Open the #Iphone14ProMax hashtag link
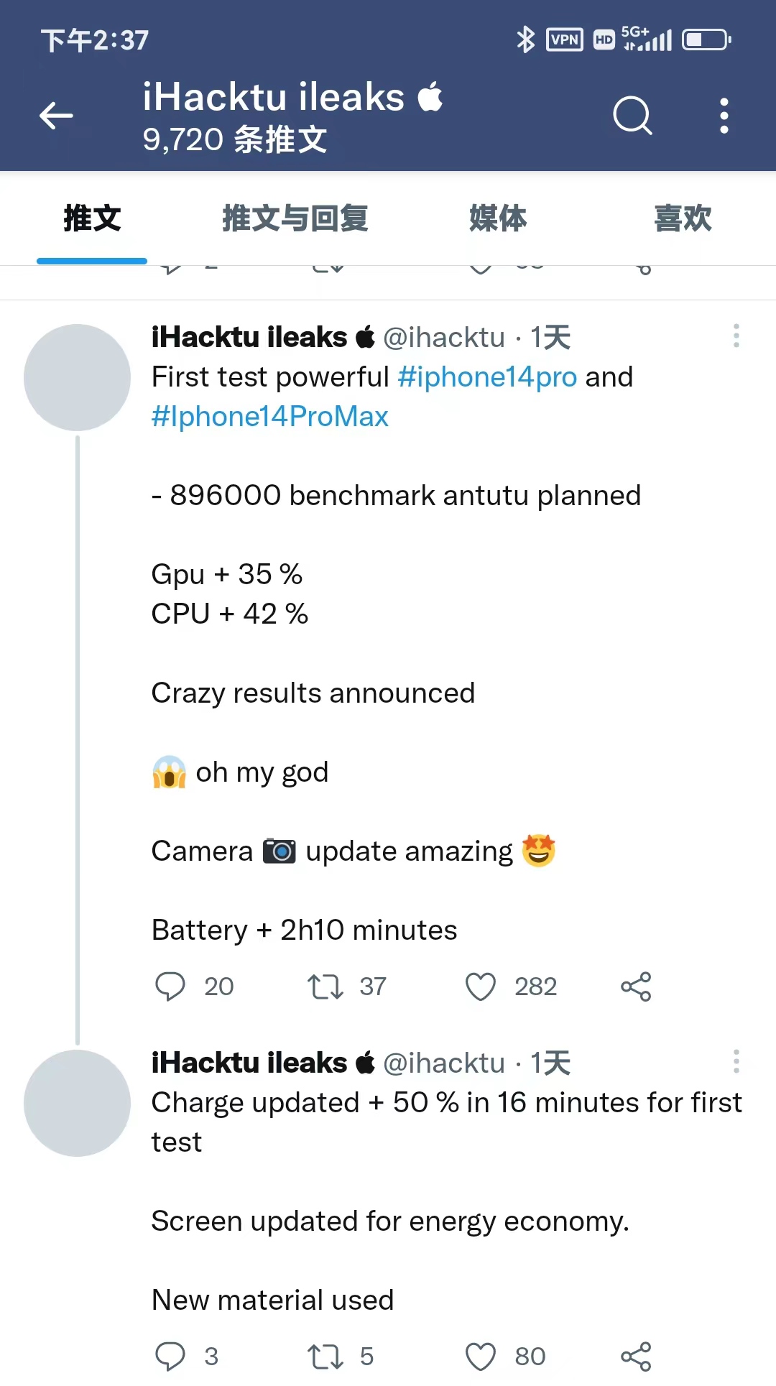 [269, 417]
